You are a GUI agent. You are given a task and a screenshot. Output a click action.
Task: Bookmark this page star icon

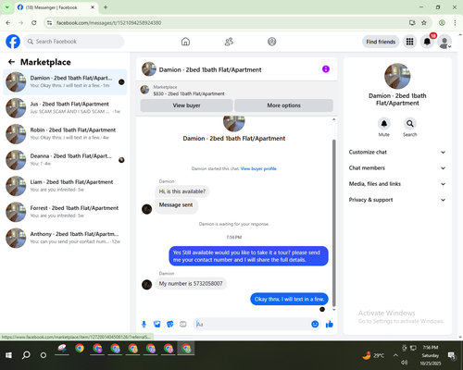point(424,23)
